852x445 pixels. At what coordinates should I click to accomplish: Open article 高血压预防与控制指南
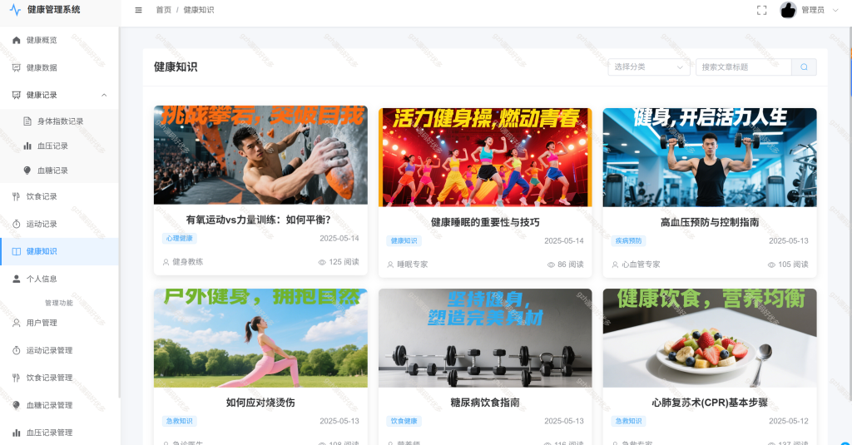[x=710, y=222]
